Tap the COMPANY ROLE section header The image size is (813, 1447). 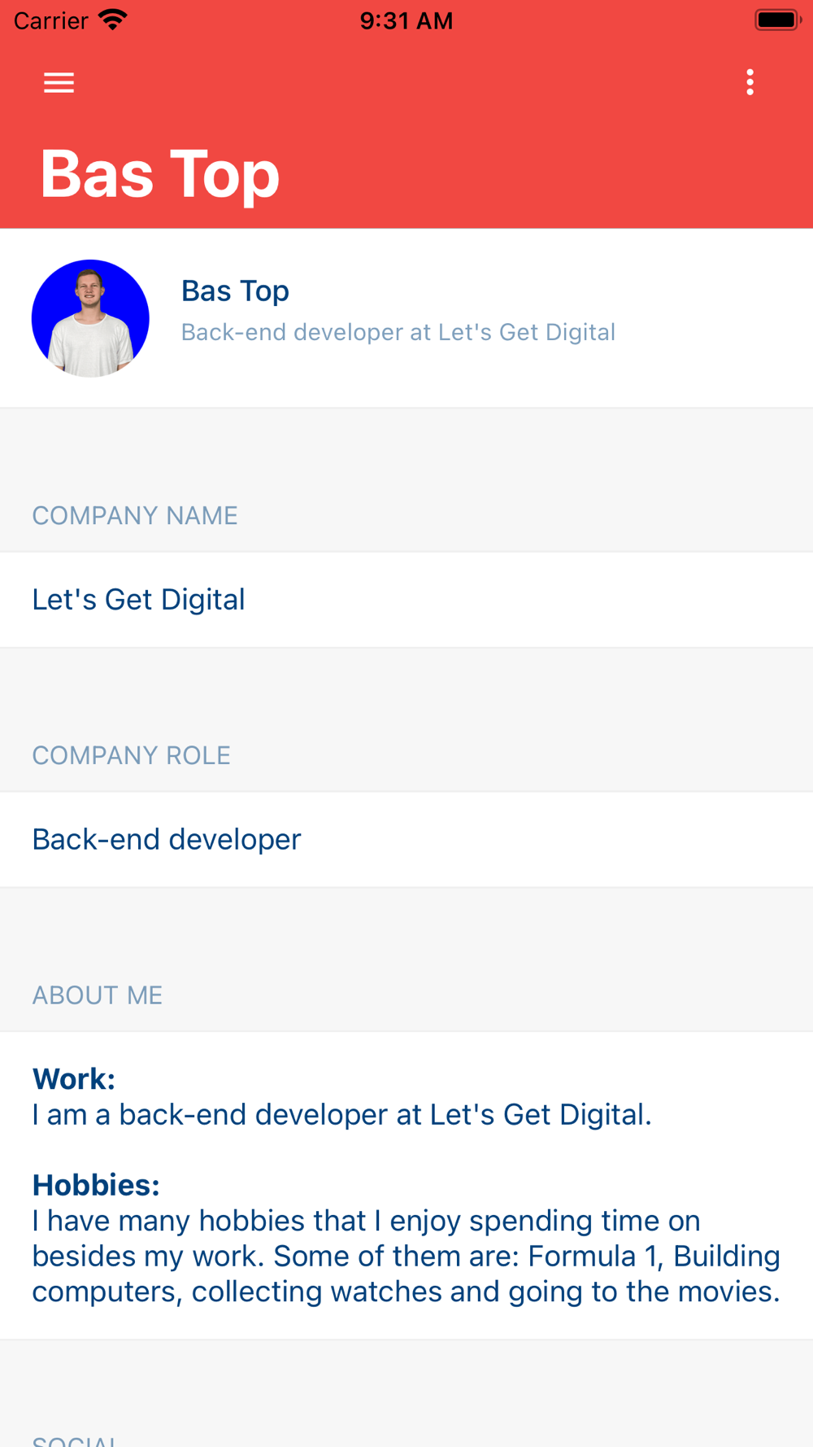pyautogui.click(x=131, y=755)
